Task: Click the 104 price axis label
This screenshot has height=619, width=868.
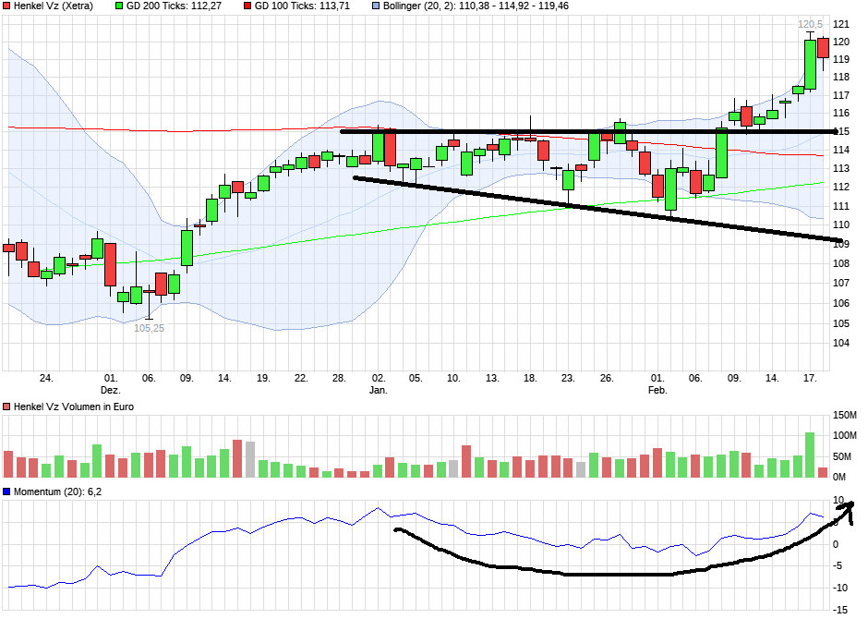Action: coord(841,343)
